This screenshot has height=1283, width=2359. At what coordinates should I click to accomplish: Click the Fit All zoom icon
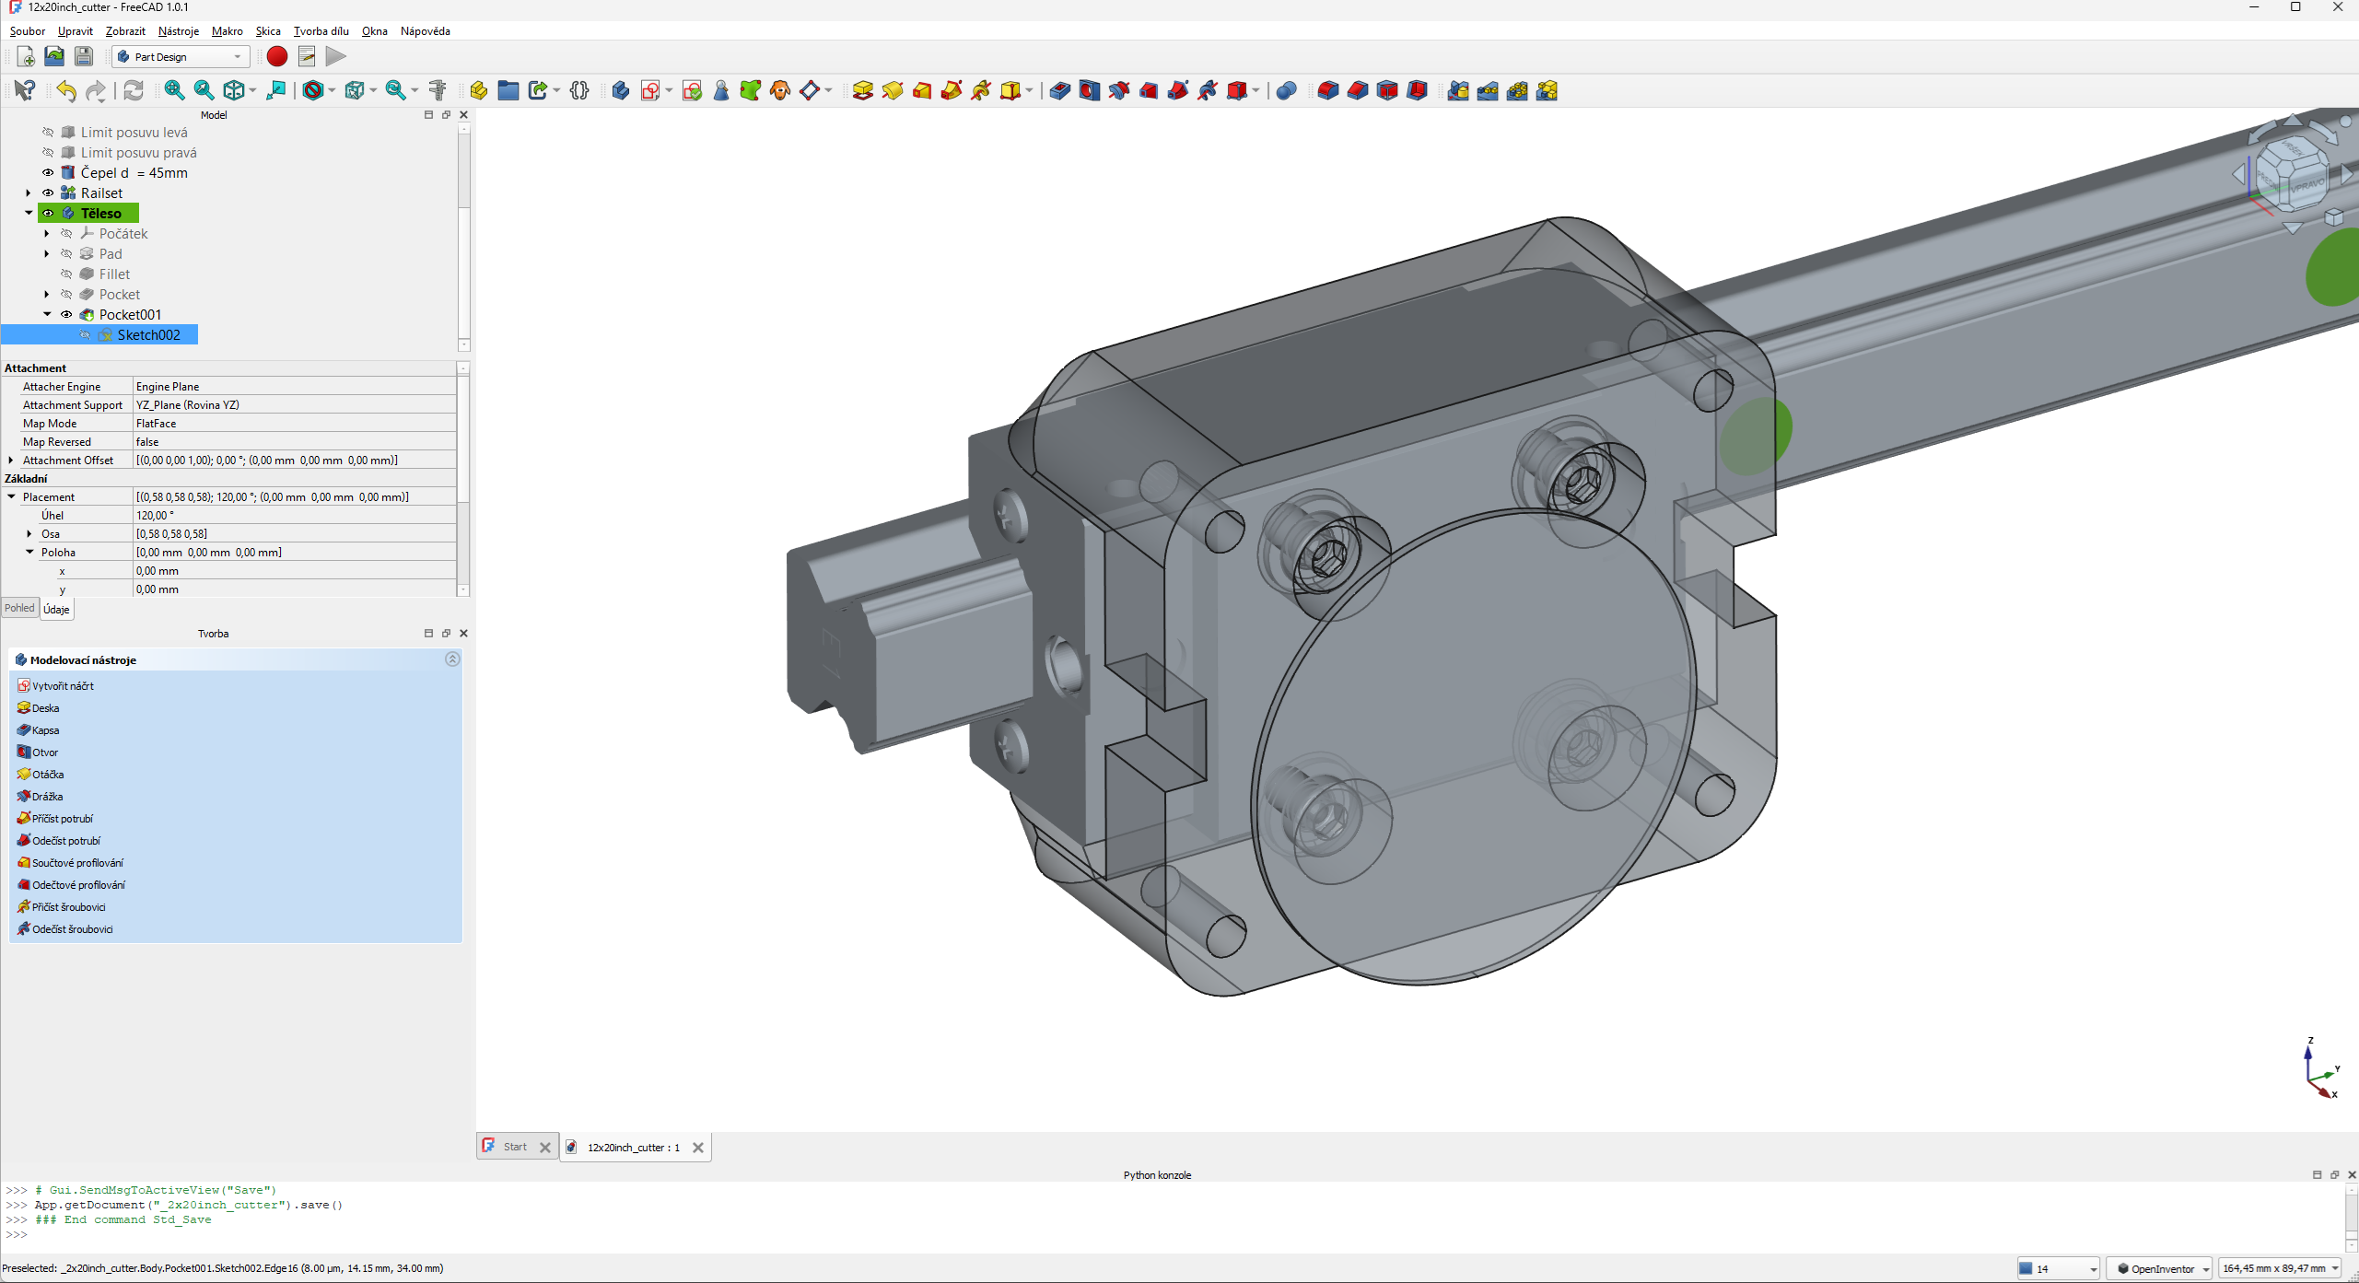coord(174,90)
